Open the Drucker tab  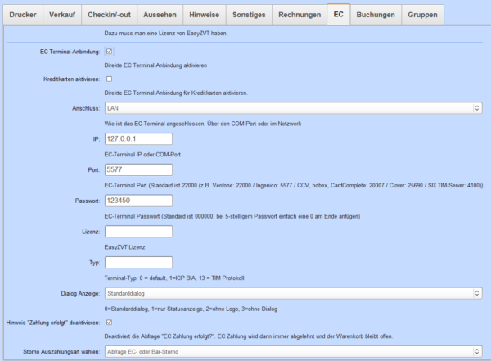tap(23, 15)
